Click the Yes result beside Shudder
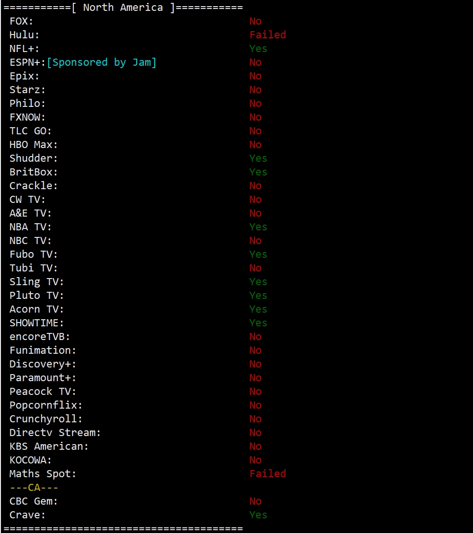The height and width of the screenshot is (533, 473). coord(258,158)
